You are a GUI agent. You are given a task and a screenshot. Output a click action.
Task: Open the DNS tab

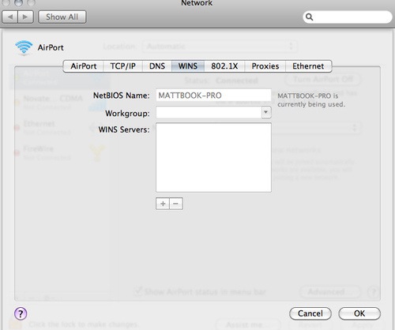(x=157, y=66)
